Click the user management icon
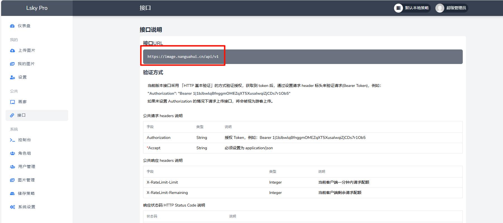The image size is (503, 223). pyautogui.click(x=13, y=167)
